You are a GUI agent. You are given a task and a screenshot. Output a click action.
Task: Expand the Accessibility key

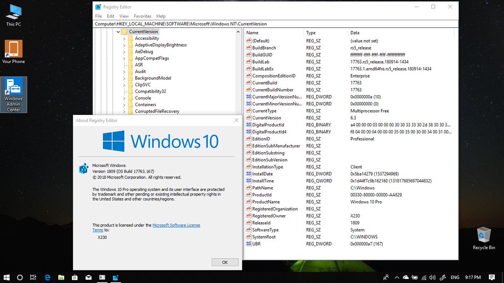(124, 38)
